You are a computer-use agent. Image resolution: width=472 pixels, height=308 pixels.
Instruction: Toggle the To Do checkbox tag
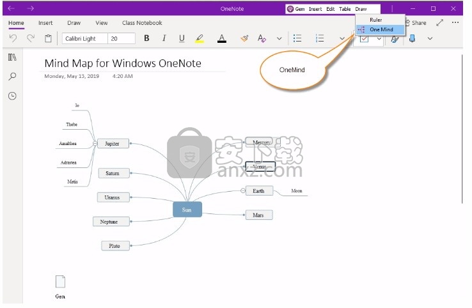365,39
